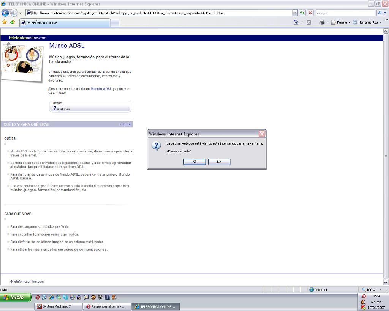Click the black butterfly quick launch icon

click(x=100, y=297)
